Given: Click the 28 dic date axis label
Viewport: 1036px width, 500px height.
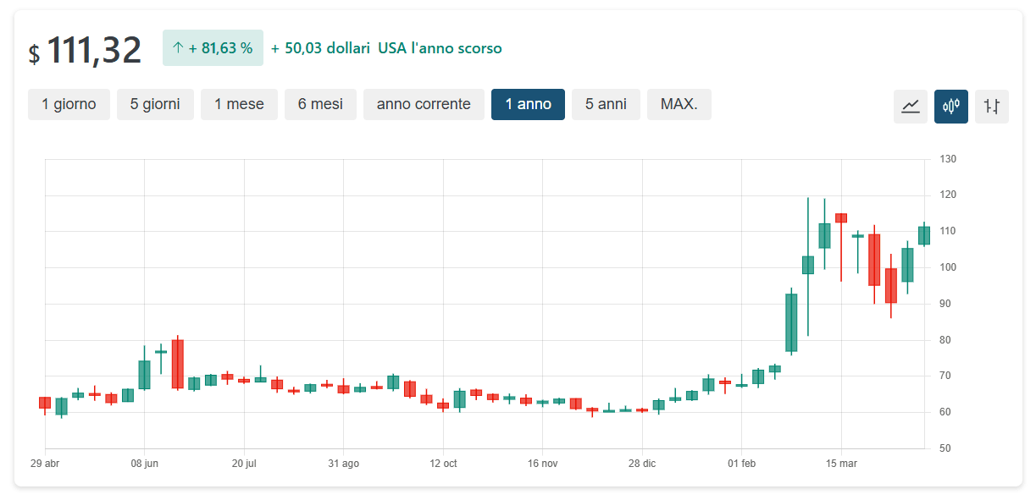Looking at the screenshot, I should tap(642, 464).
